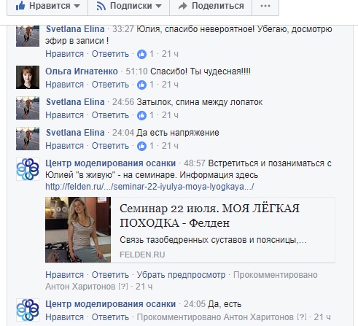
Task: Click like icon on Да есть напряжение comment
Action: click(141, 146)
